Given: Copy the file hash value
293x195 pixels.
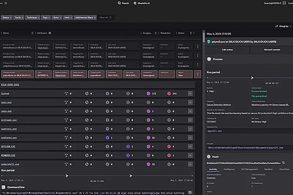Looking at the screenshot, I should point(283,162).
